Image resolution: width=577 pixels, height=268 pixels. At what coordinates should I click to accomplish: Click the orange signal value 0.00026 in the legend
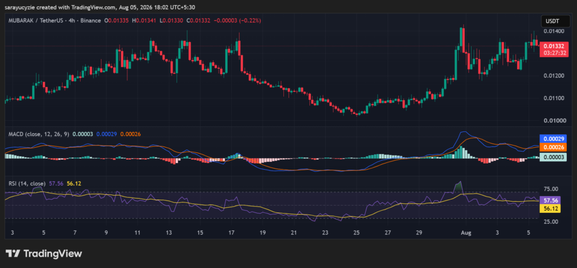click(131, 134)
